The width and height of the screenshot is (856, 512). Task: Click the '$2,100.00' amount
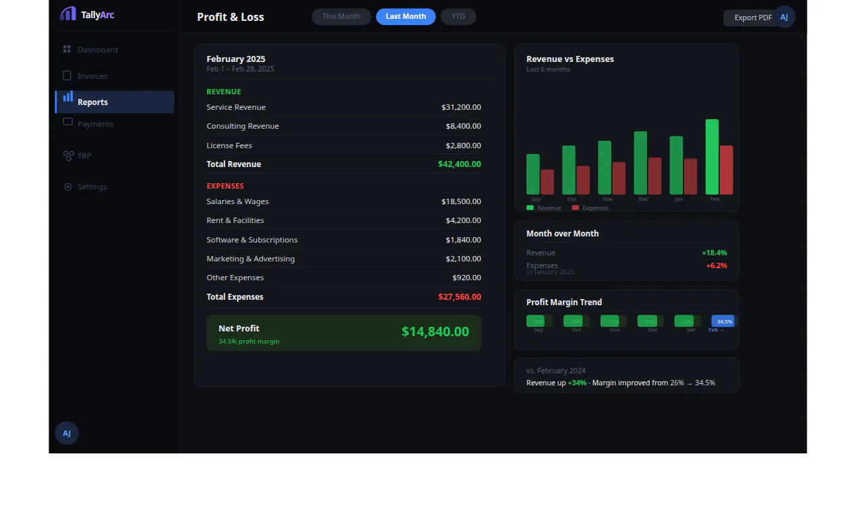pos(463,259)
